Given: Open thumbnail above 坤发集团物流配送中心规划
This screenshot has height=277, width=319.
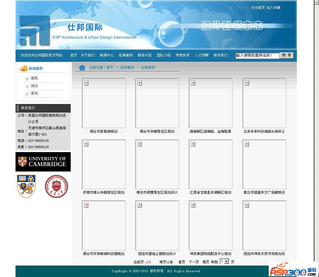Looking at the screenshot, I should click(x=211, y=225).
